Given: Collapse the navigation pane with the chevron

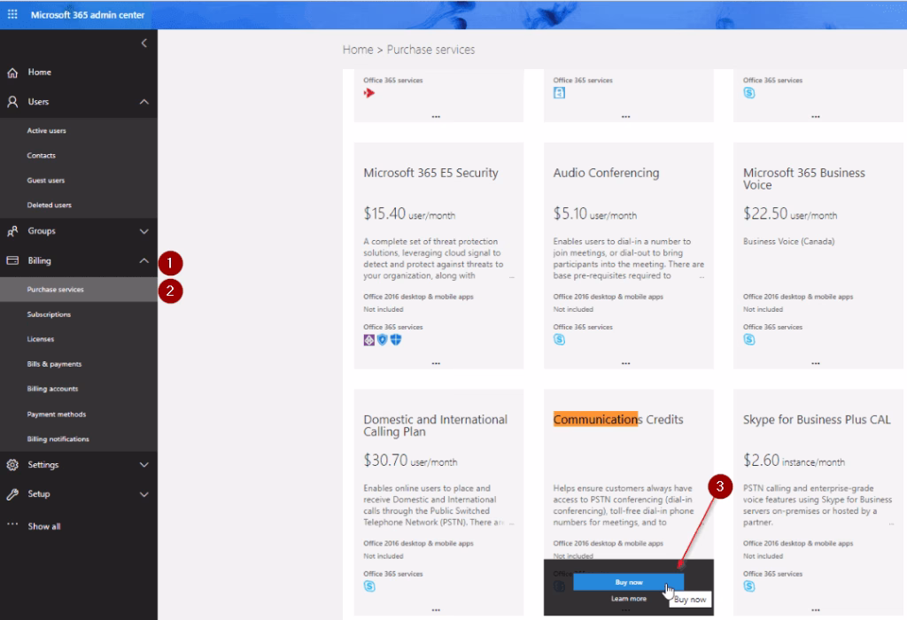Looking at the screenshot, I should coord(145,43).
